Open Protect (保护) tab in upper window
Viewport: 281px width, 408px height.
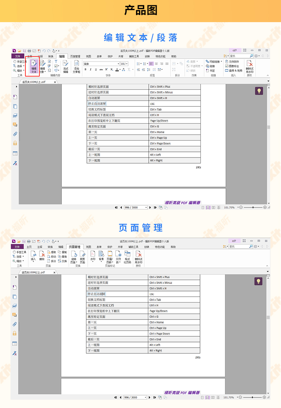pyautogui.click(x=110, y=56)
